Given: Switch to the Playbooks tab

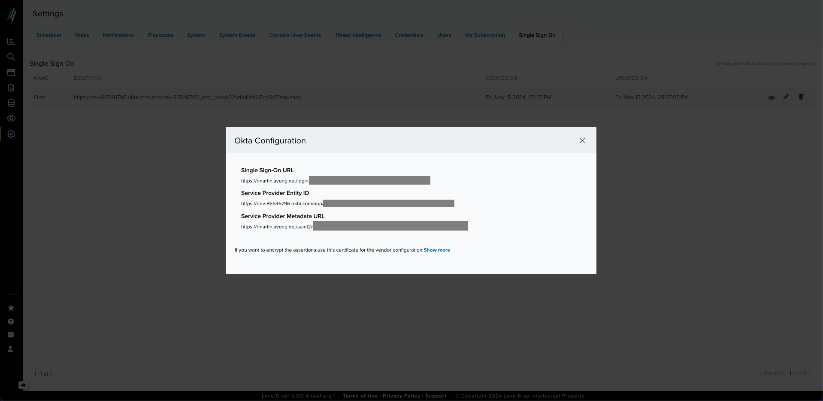Looking at the screenshot, I should click(x=160, y=35).
